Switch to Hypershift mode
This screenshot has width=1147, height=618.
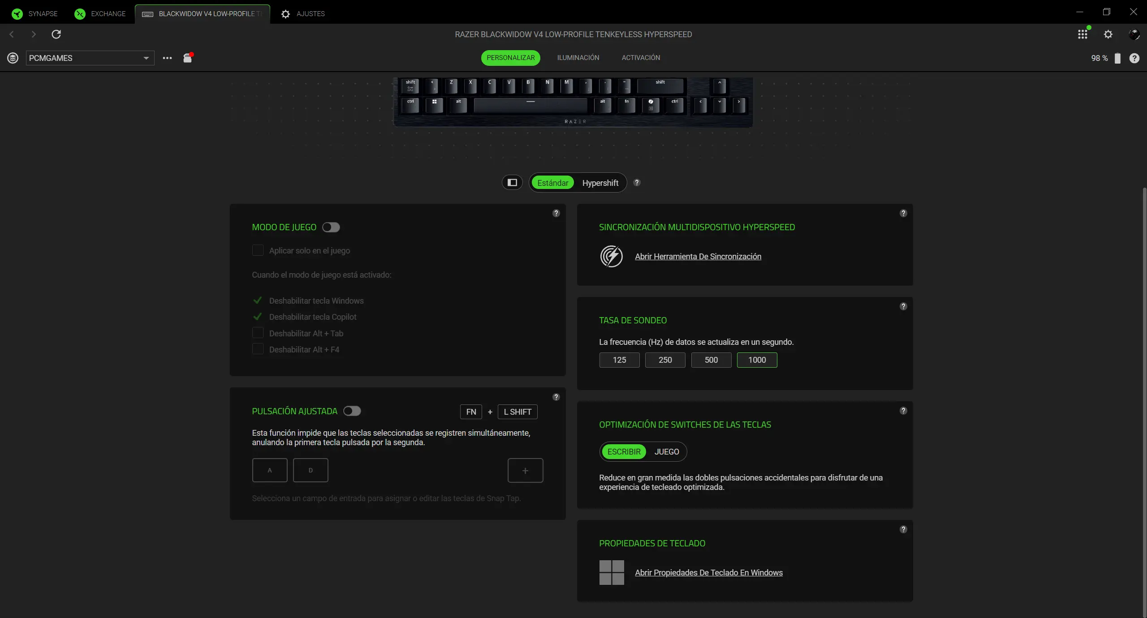tap(600, 183)
